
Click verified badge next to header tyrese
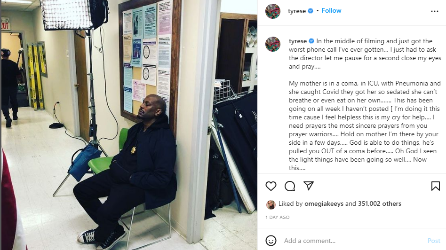pos(311,11)
